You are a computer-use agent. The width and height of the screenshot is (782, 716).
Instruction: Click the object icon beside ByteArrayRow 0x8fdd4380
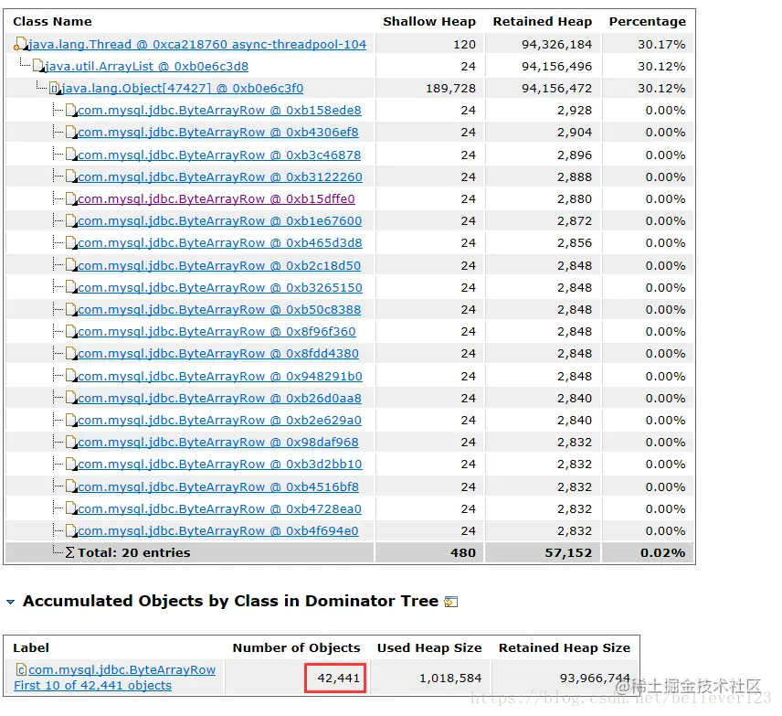coord(71,354)
